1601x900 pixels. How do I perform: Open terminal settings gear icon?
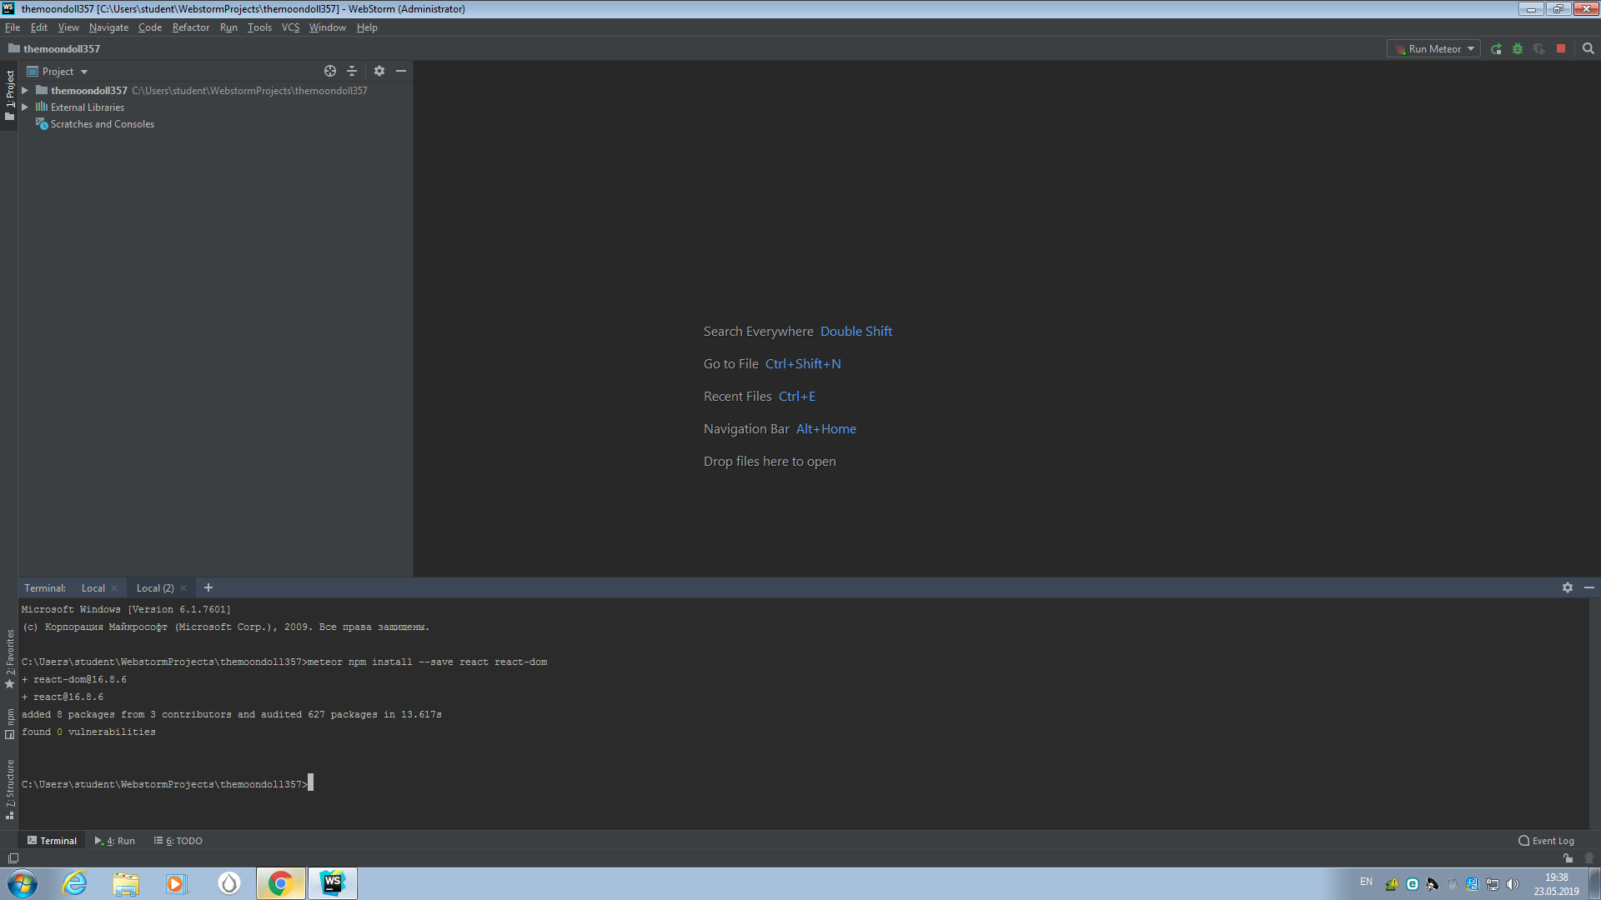tap(1568, 588)
